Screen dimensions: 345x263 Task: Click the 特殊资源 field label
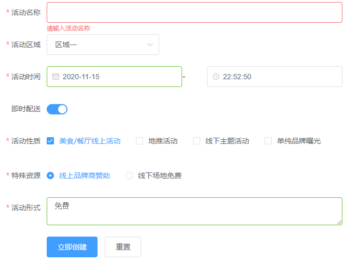point(26,176)
